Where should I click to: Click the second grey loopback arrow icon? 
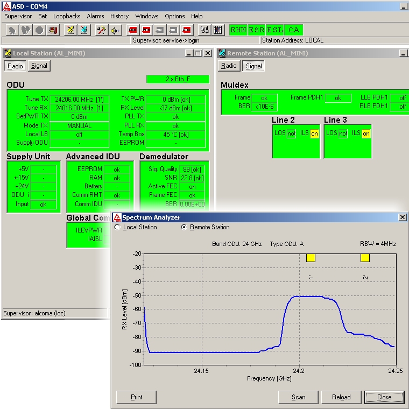coord(173,30)
